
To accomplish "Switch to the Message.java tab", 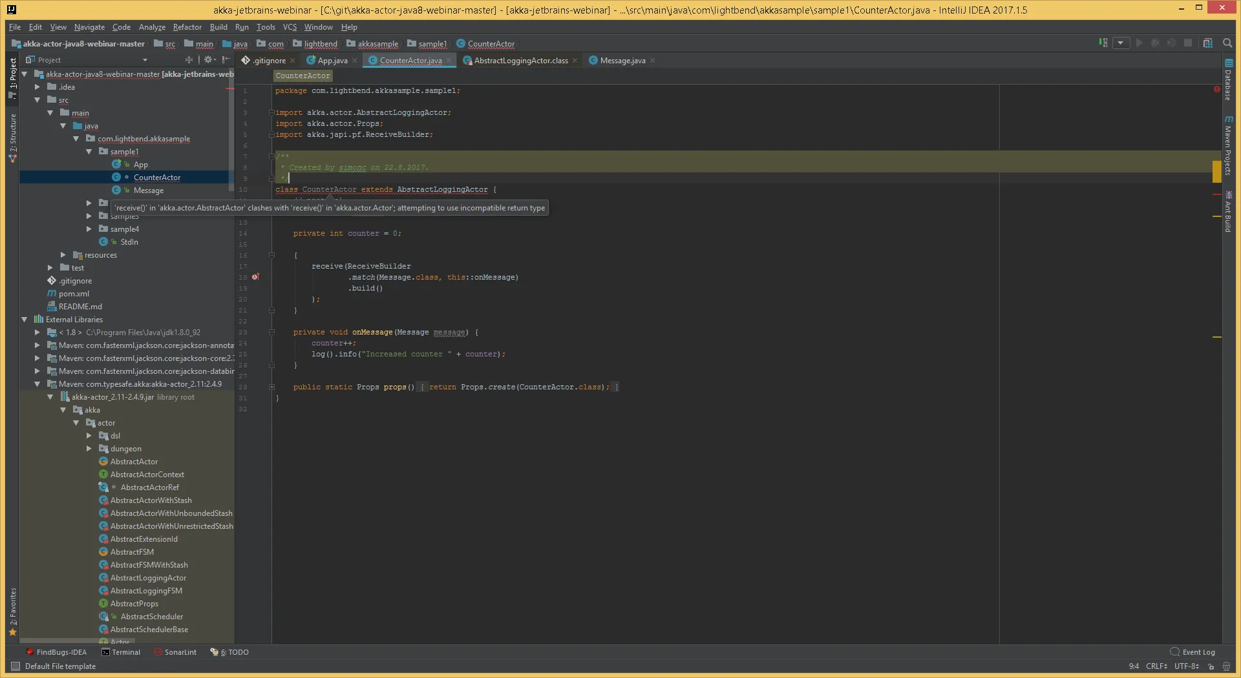I will 622,60.
